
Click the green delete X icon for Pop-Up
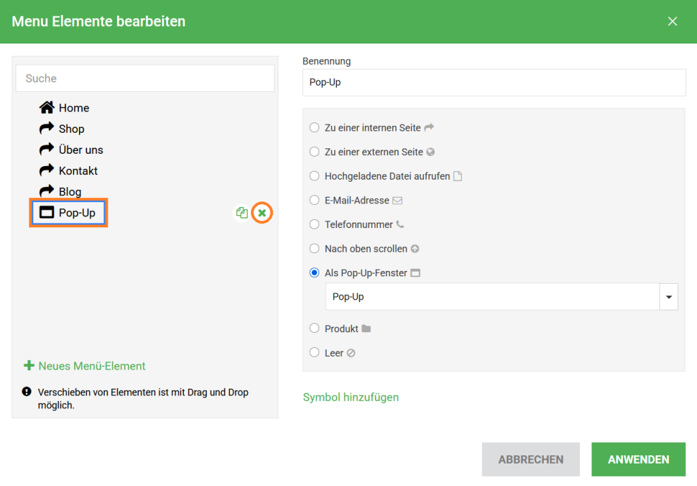pyautogui.click(x=262, y=213)
